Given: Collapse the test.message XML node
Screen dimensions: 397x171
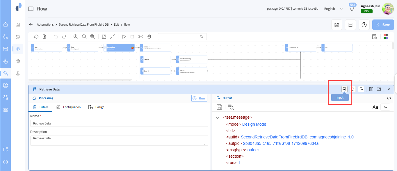Looking at the screenshot, I should (218, 118).
